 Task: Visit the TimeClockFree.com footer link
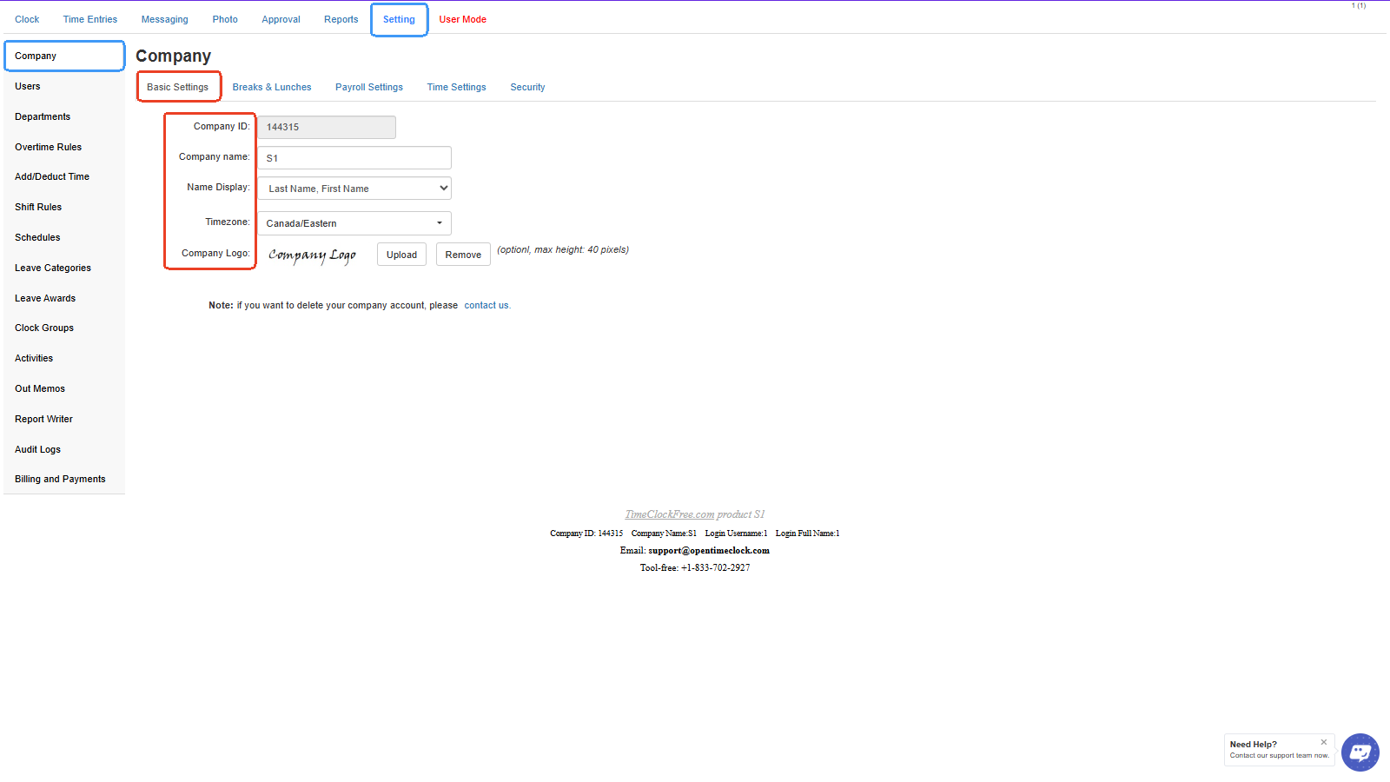[x=669, y=514]
